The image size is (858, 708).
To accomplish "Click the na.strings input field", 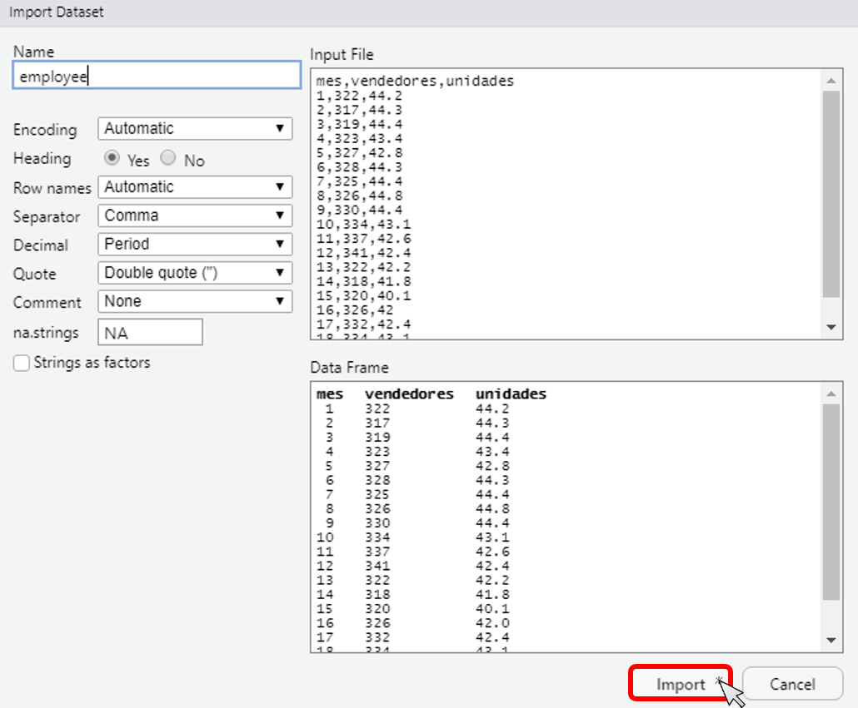I will coord(150,333).
